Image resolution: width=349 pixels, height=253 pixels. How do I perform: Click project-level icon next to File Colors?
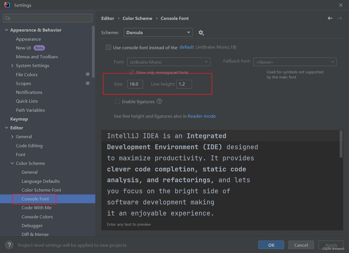click(x=88, y=74)
